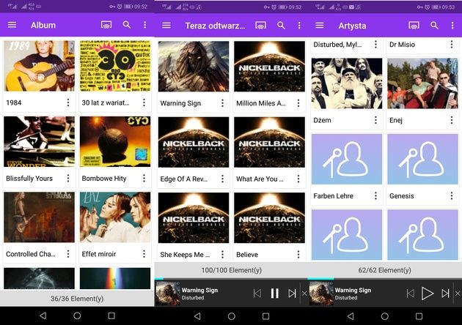This screenshot has height=325, width=462.
Task: Tap the 36/36 Element(y) status text
Action: click(77, 299)
